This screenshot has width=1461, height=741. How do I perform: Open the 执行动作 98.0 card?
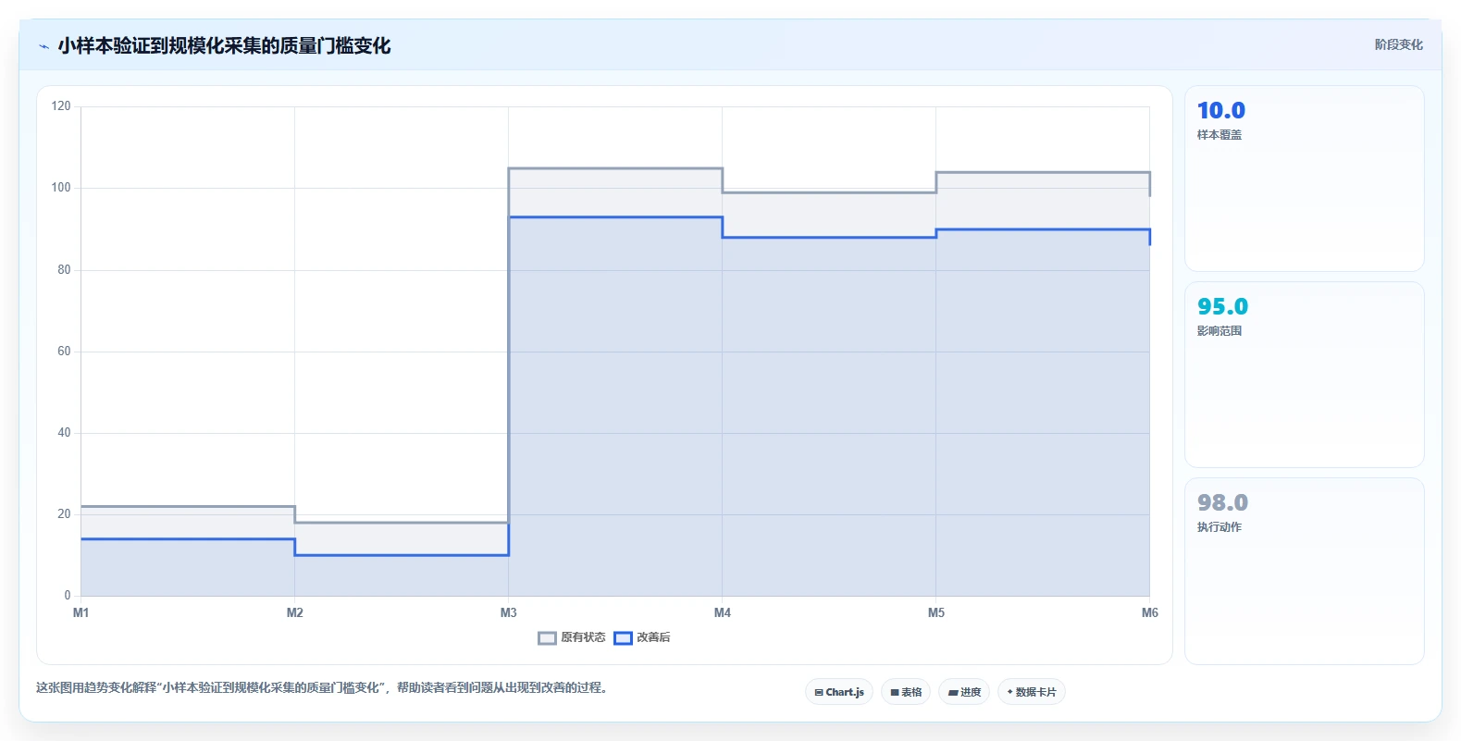pos(1304,571)
